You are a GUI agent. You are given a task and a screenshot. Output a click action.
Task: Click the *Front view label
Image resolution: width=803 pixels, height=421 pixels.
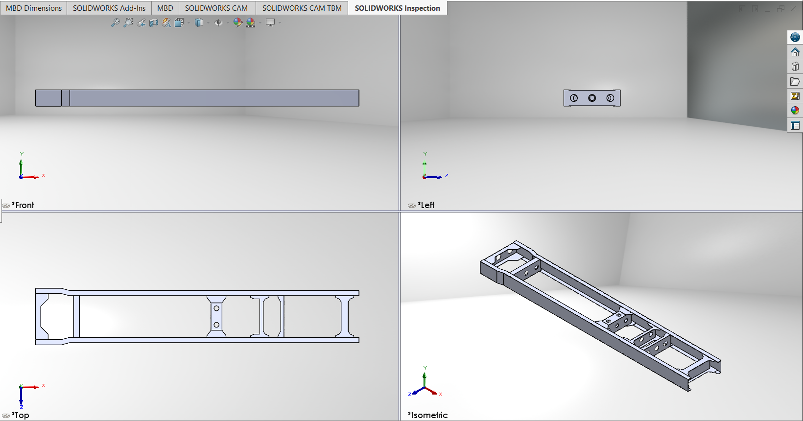[x=23, y=205]
